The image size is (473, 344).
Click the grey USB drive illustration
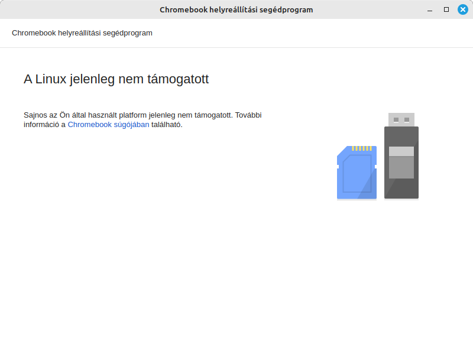[401, 156]
